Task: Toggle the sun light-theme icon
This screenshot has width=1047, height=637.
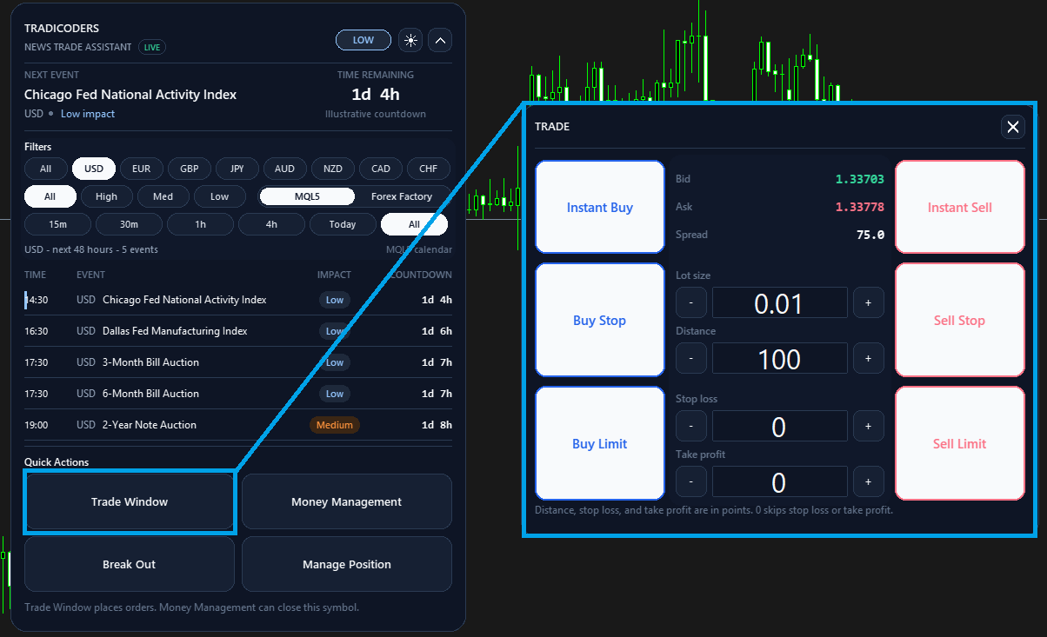Action: click(410, 40)
